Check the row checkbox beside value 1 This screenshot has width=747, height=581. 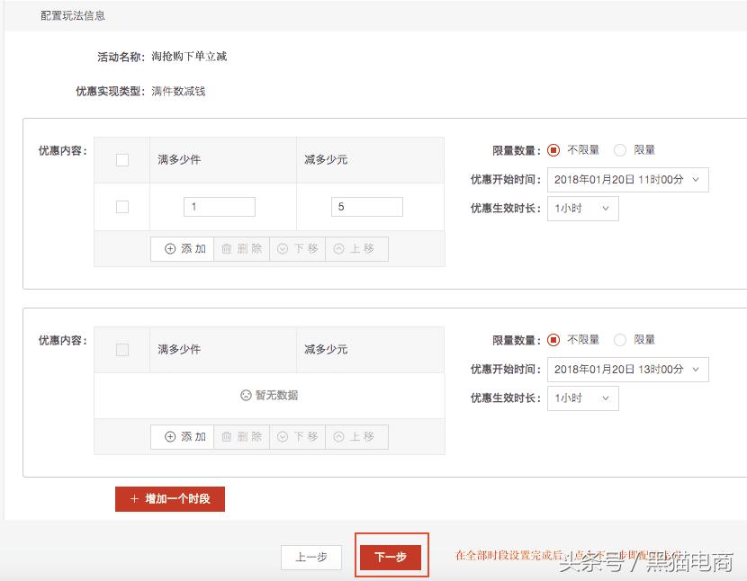tap(122, 206)
